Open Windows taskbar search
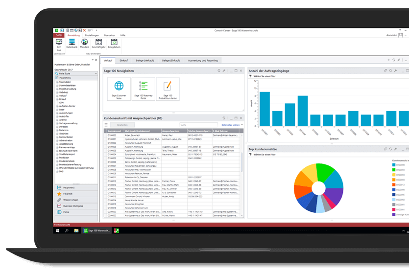The width and height of the screenshot is (409, 274). click(x=67, y=230)
